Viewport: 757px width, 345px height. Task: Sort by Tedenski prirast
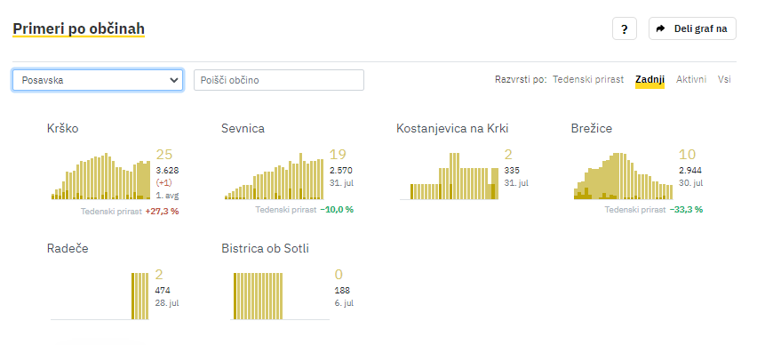(x=588, y=79)
